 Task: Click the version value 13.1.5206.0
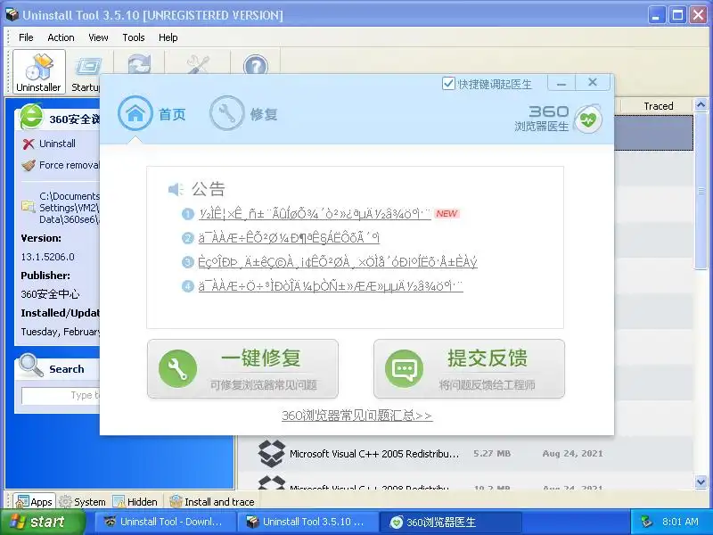pyautogui.click(x=48, y=257)
